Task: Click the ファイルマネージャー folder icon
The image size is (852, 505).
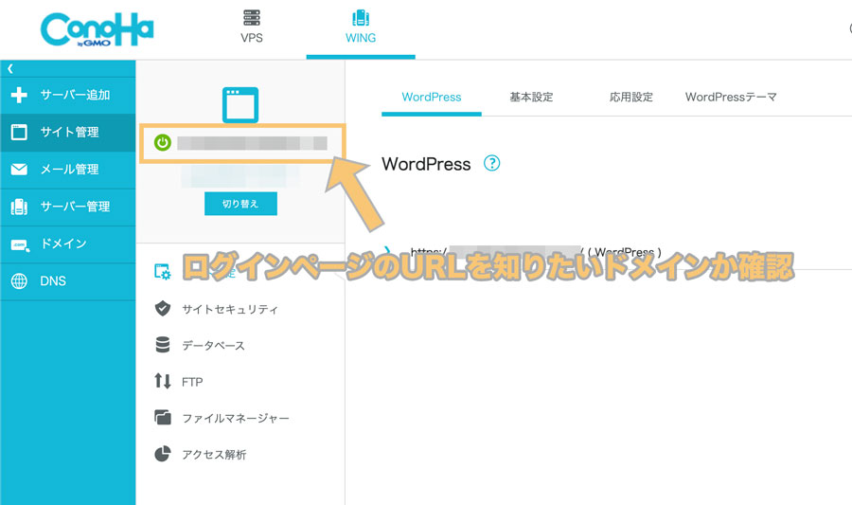Action: click(163, 417)
